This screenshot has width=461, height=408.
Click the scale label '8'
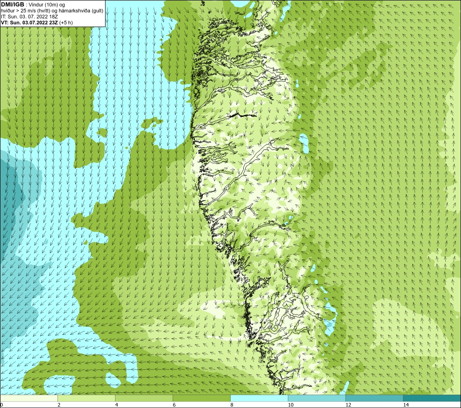232,405
